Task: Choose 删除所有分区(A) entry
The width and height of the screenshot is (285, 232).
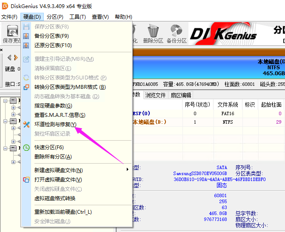Action: (77, 157)
